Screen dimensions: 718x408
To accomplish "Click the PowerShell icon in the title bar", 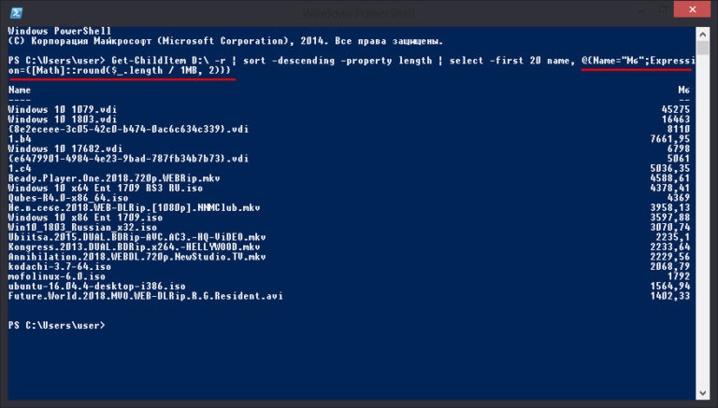I will click(x=9, y=10).
